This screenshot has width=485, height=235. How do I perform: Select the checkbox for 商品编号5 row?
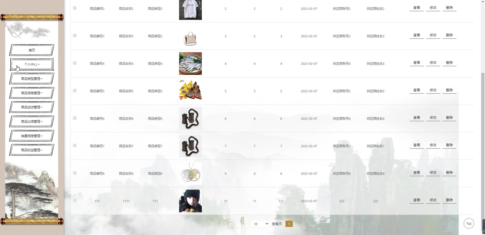pos(75,91)
